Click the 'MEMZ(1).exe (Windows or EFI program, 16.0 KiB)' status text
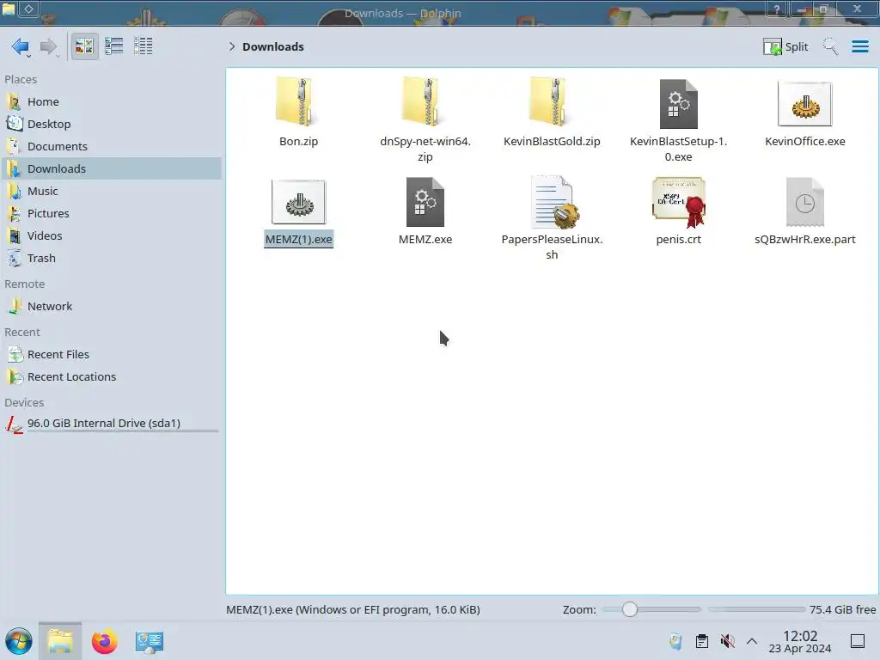Viewport: 880px width, 660px height. [x=353, y=609]
